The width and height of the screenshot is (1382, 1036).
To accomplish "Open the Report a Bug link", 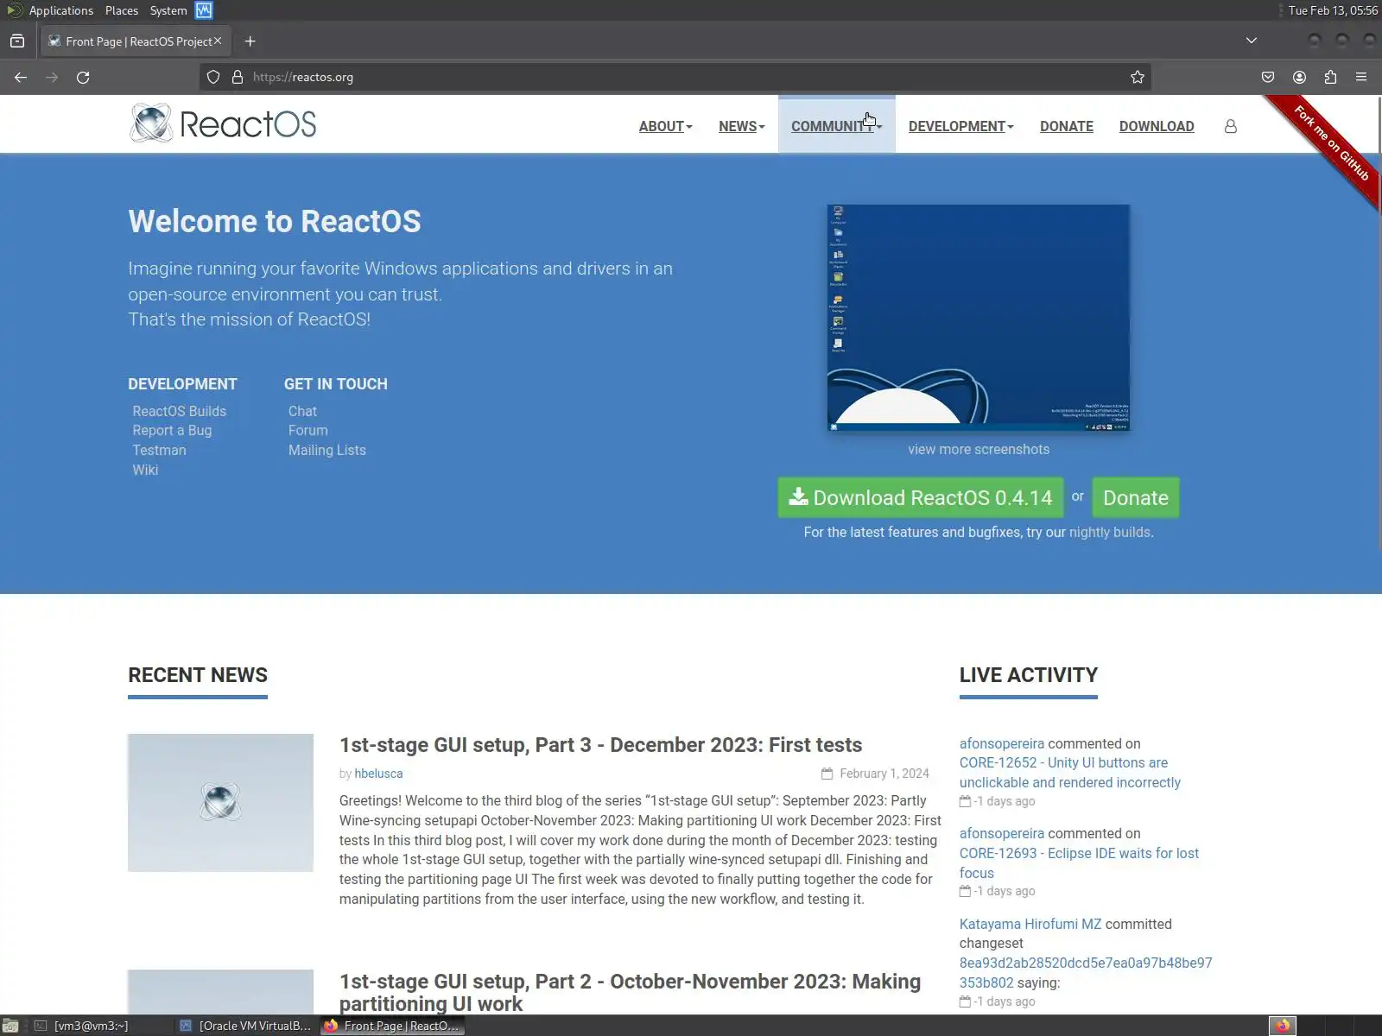I will [172, 430].
